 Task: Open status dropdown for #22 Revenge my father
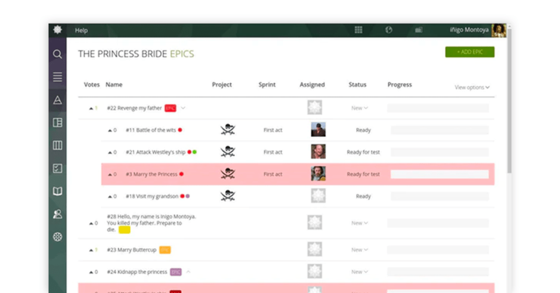[x=359, y=108]
